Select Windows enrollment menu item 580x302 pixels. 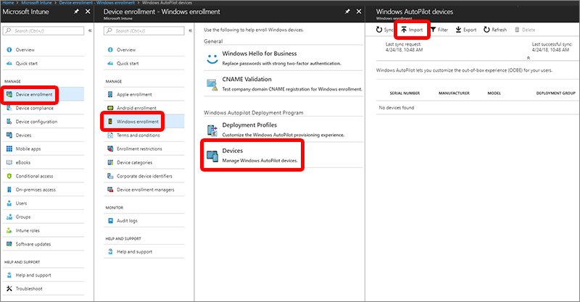[x=136, y=121]
